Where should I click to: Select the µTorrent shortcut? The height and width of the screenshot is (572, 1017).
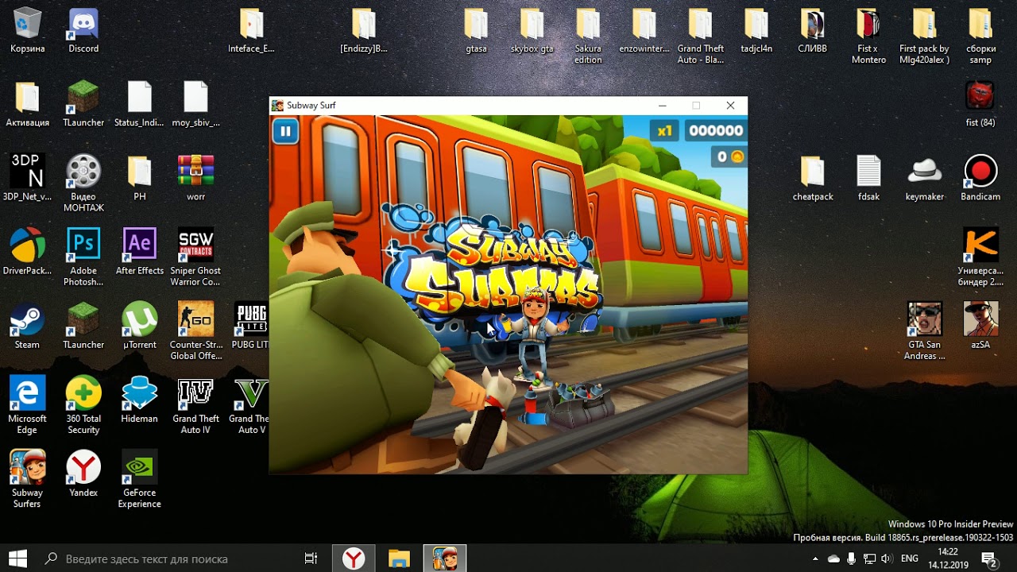(139, 326)
